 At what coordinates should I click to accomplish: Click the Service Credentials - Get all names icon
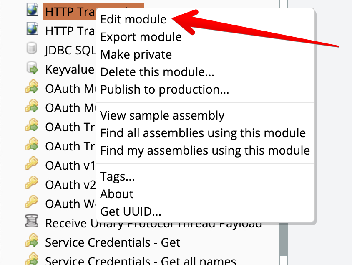(x=32, y=260)
